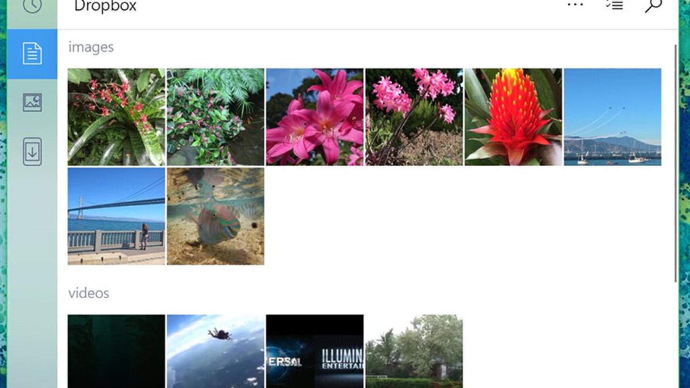The width and height of the screenshot is (690, 388).
Task: Open the red orchid and bromeliad photo
Action: [116, 117]
